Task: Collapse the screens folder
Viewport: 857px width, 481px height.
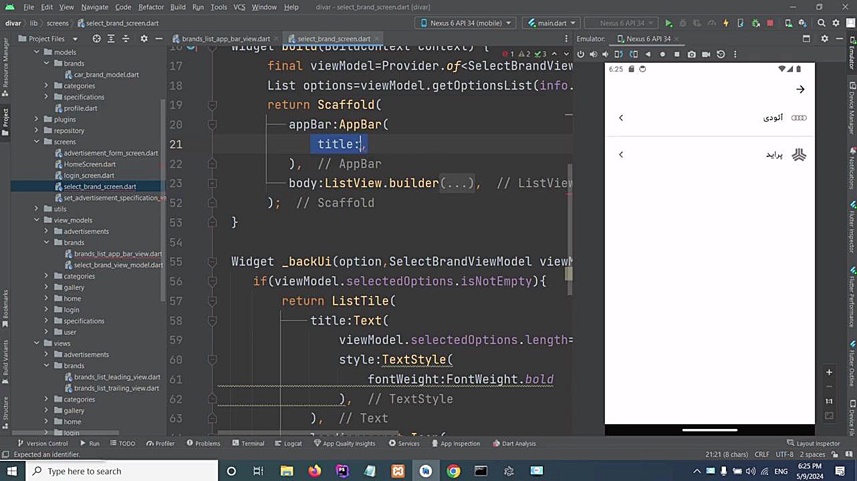Action: click(x=37, y=142)
